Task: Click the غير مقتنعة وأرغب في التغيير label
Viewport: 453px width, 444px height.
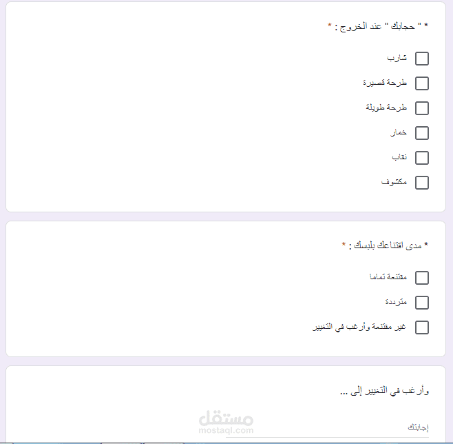Action: [359, 327]
